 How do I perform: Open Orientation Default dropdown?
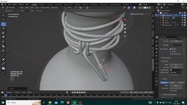(23, 11)
